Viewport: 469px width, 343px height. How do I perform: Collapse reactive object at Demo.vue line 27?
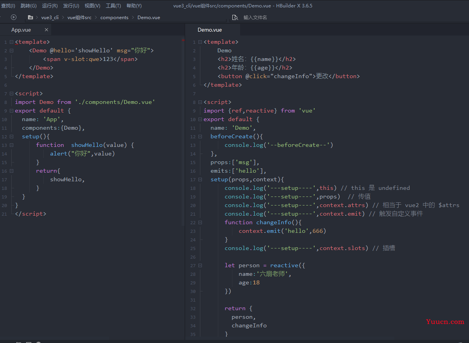click(x=200, y=265)
